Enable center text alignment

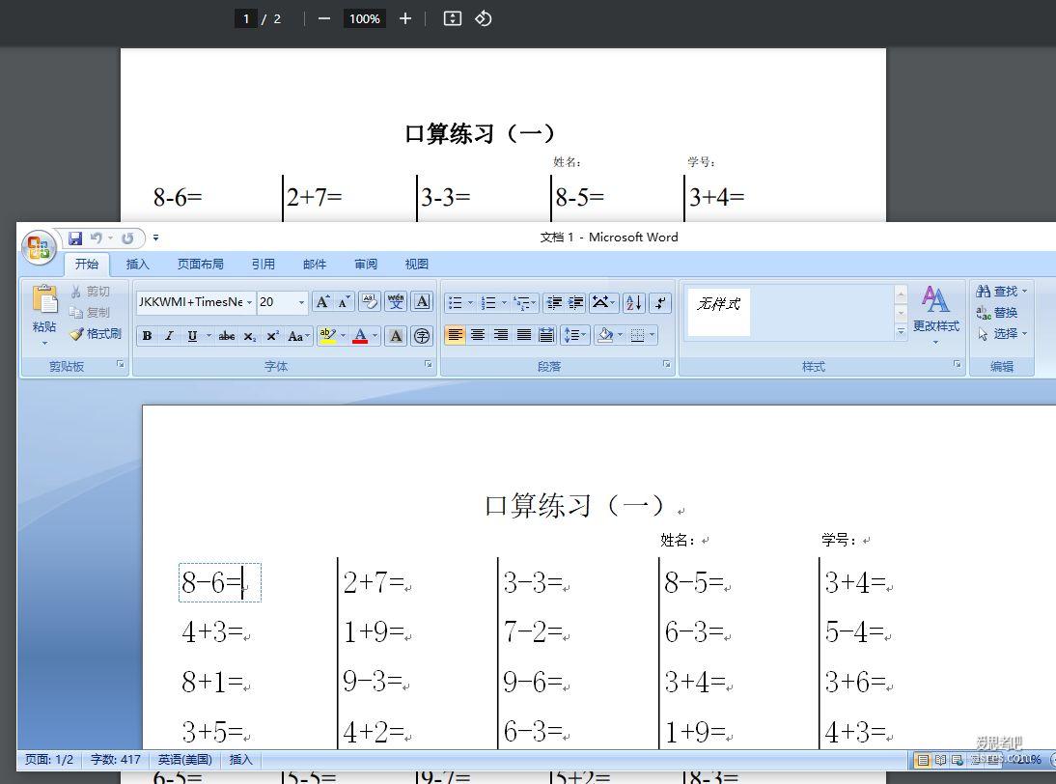[478, 335]
